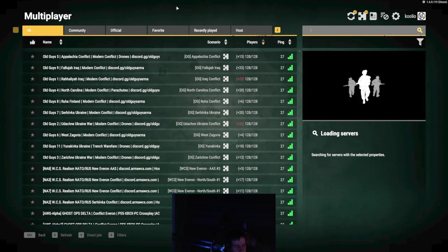Click mods icon for North Carolina Conflict
The image size is (448, 252).
click(x=226, y=90)
